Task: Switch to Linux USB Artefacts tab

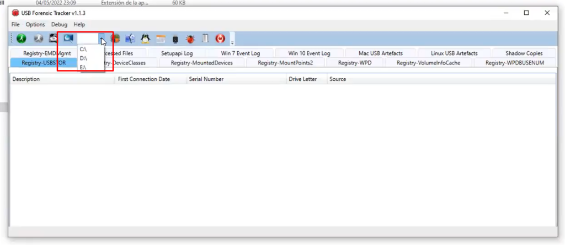Action: coord(454,53)
